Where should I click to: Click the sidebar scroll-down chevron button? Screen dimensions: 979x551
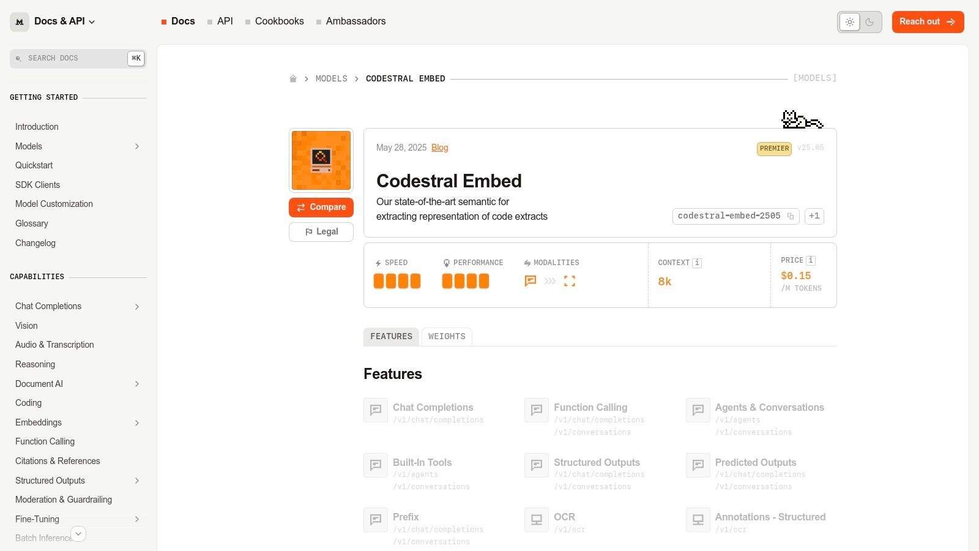tap(78, 534)
